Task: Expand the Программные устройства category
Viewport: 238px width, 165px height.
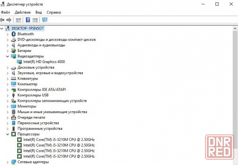Action: 7,129
